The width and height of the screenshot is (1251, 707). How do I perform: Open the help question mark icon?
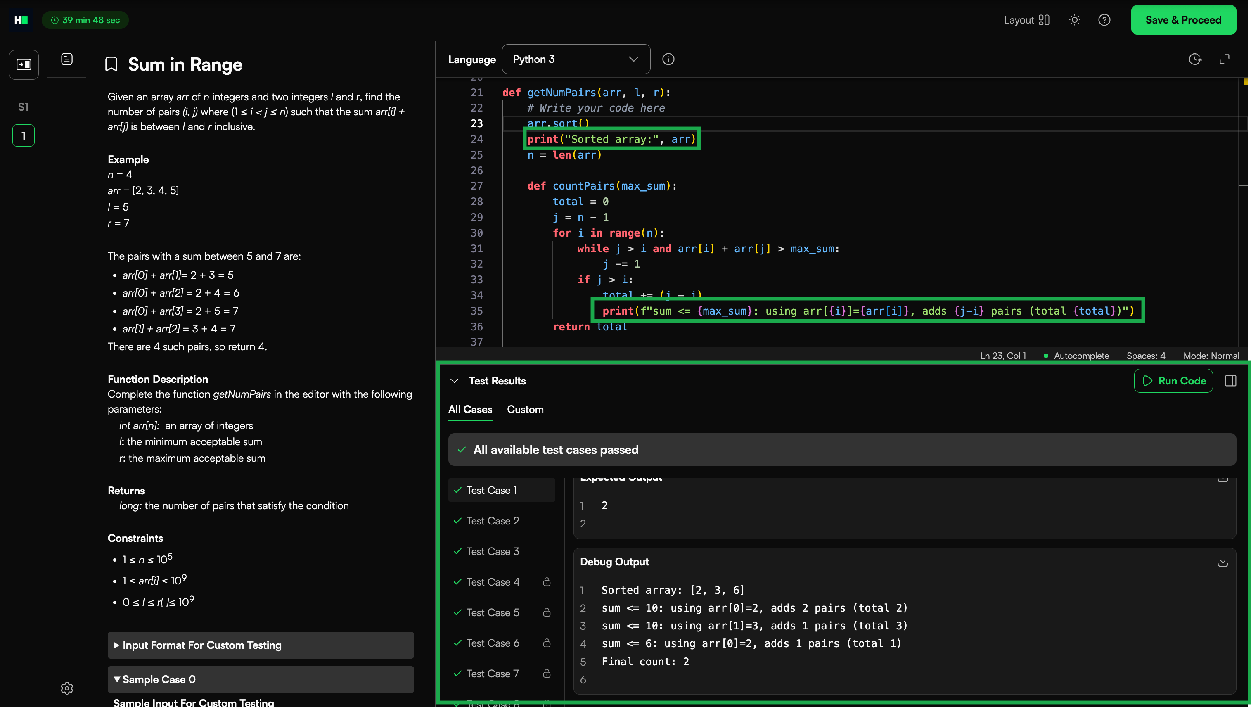coord(1104,20)
